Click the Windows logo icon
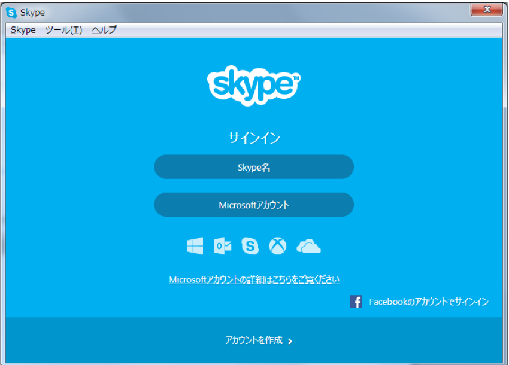The width and height of the screenshot is (509, 365). [x=195, y=246]
